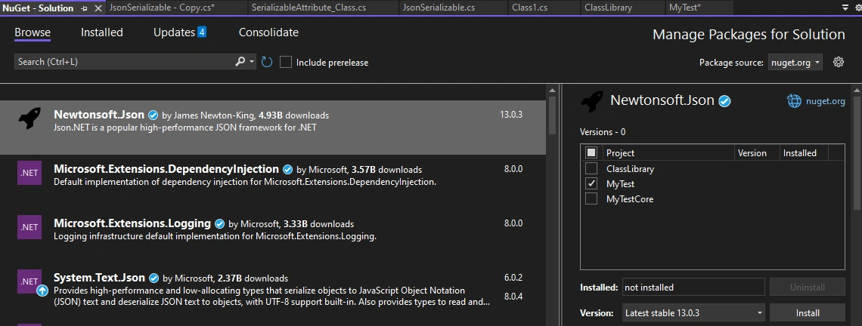Click the search magnifier icon
This screenshot has height=326, width=862.
[240, 62]
